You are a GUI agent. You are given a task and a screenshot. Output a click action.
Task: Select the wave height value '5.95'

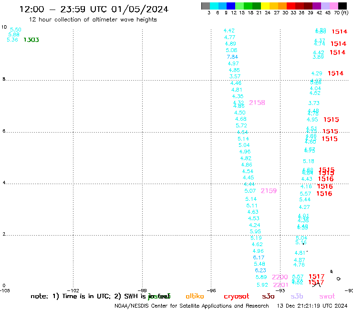(x=256, y=231)
